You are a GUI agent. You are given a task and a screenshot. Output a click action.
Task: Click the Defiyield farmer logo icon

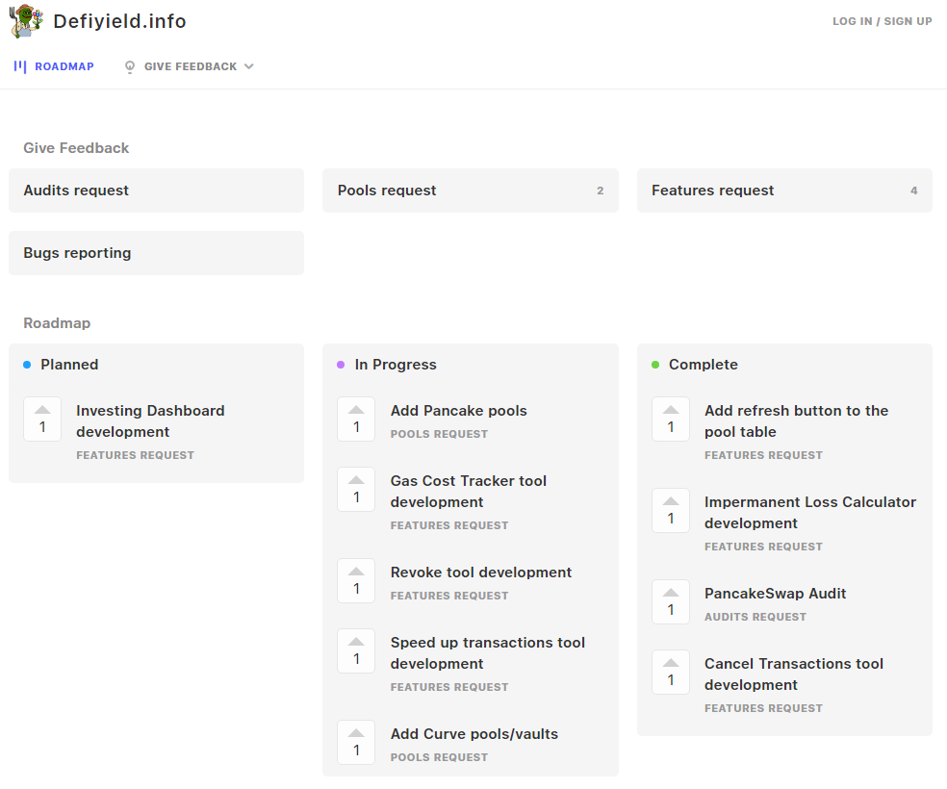click(27, 21)
